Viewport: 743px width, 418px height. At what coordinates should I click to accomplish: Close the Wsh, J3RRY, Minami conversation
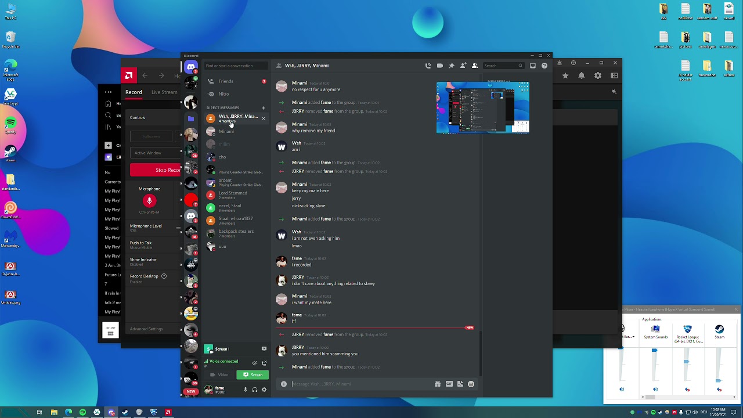(264, 118)
